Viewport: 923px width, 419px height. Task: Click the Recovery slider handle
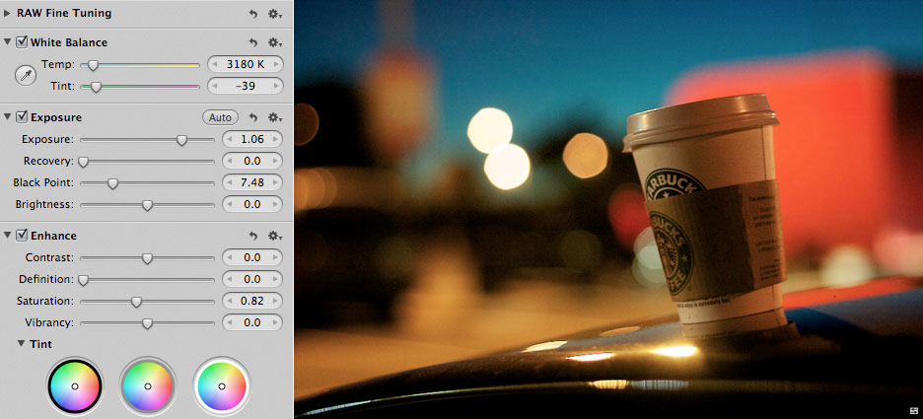click(x=84, y=162)
